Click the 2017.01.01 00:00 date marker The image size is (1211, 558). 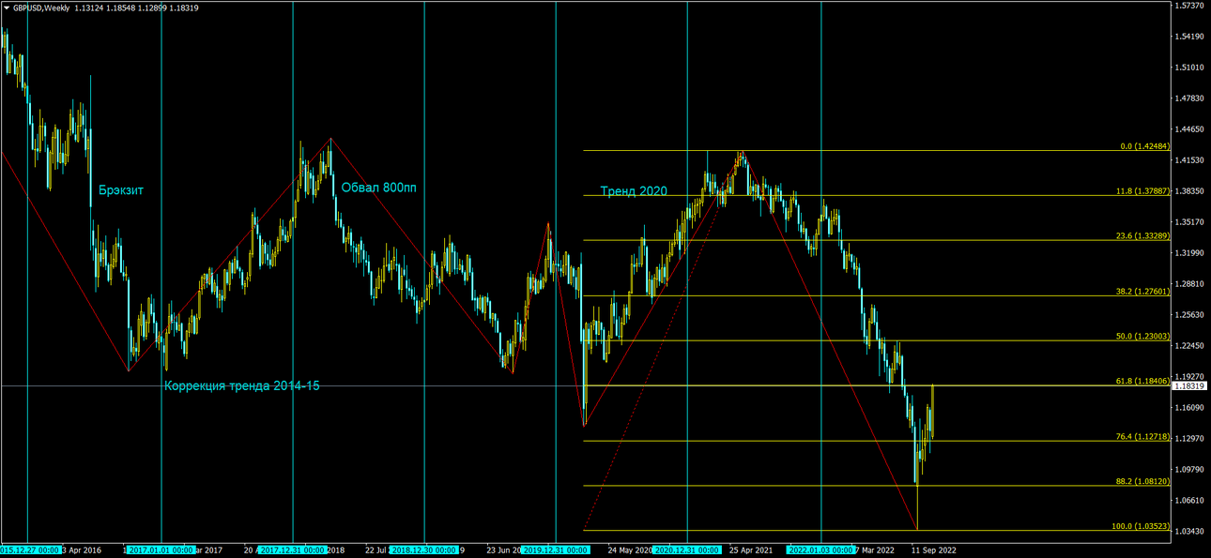coord(161,550)
